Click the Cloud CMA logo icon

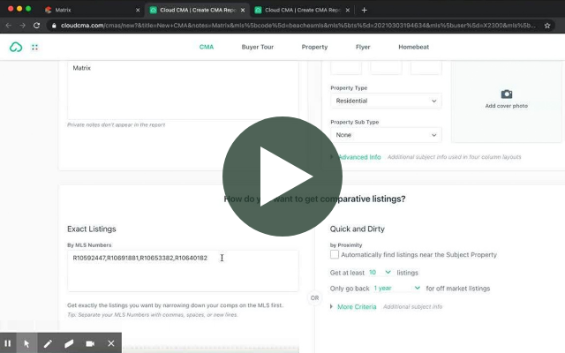[16, 47]
